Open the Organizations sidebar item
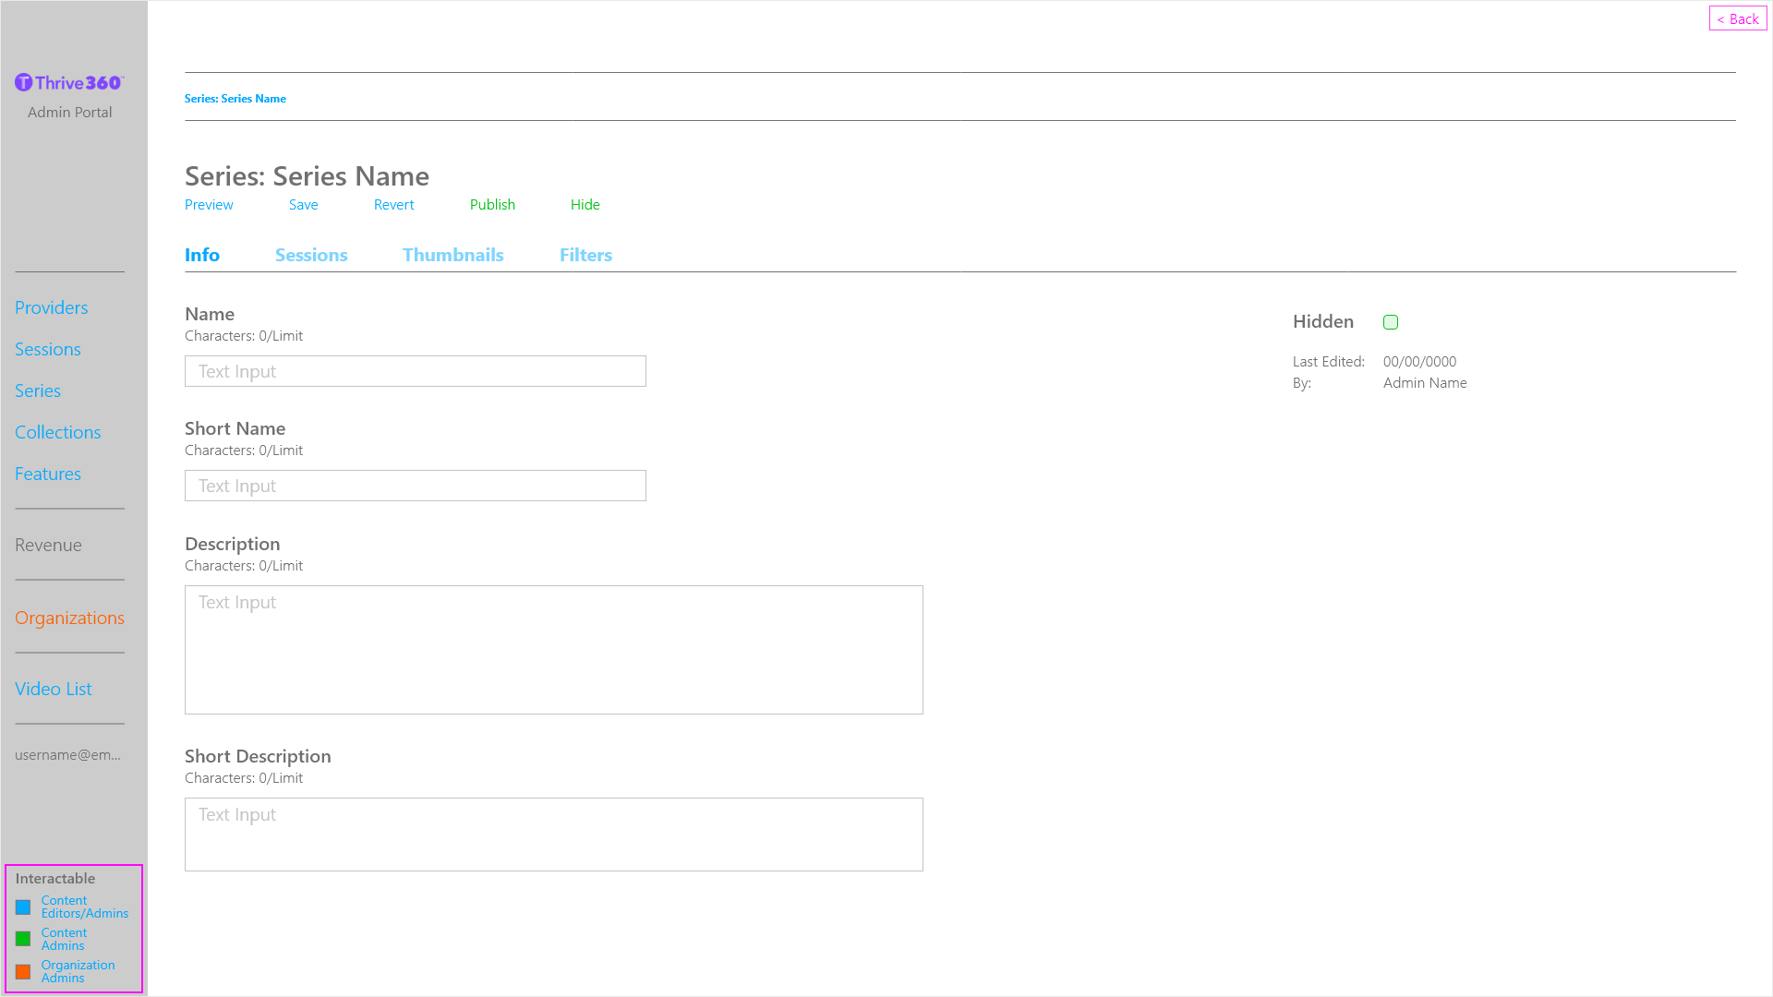The image size is (1773, 997). pos(69,618)
